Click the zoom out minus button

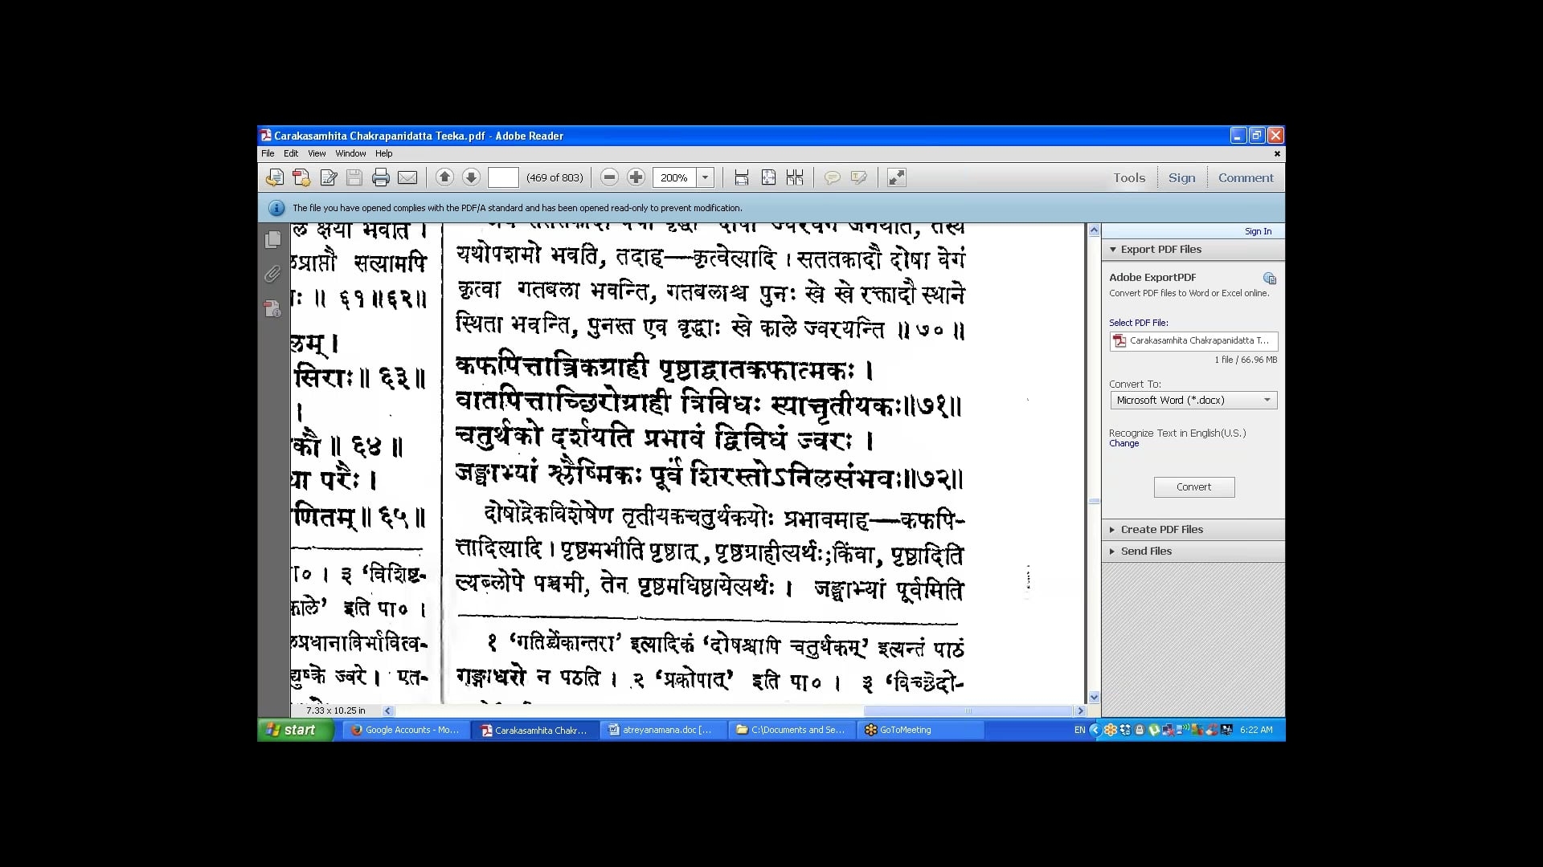(x=609, y=177)
